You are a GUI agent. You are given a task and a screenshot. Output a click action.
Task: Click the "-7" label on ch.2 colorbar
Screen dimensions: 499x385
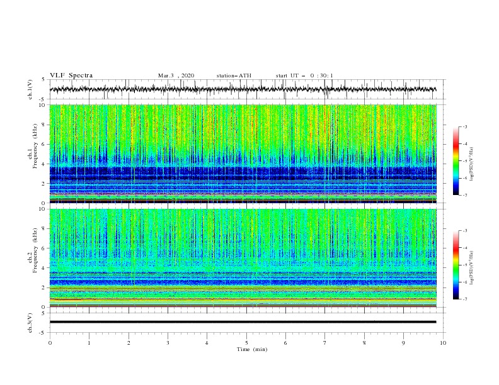click(464, 299)
